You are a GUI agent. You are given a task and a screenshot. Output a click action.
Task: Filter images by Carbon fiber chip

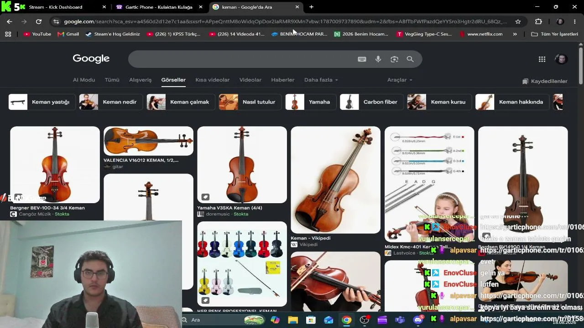(371, 102)
